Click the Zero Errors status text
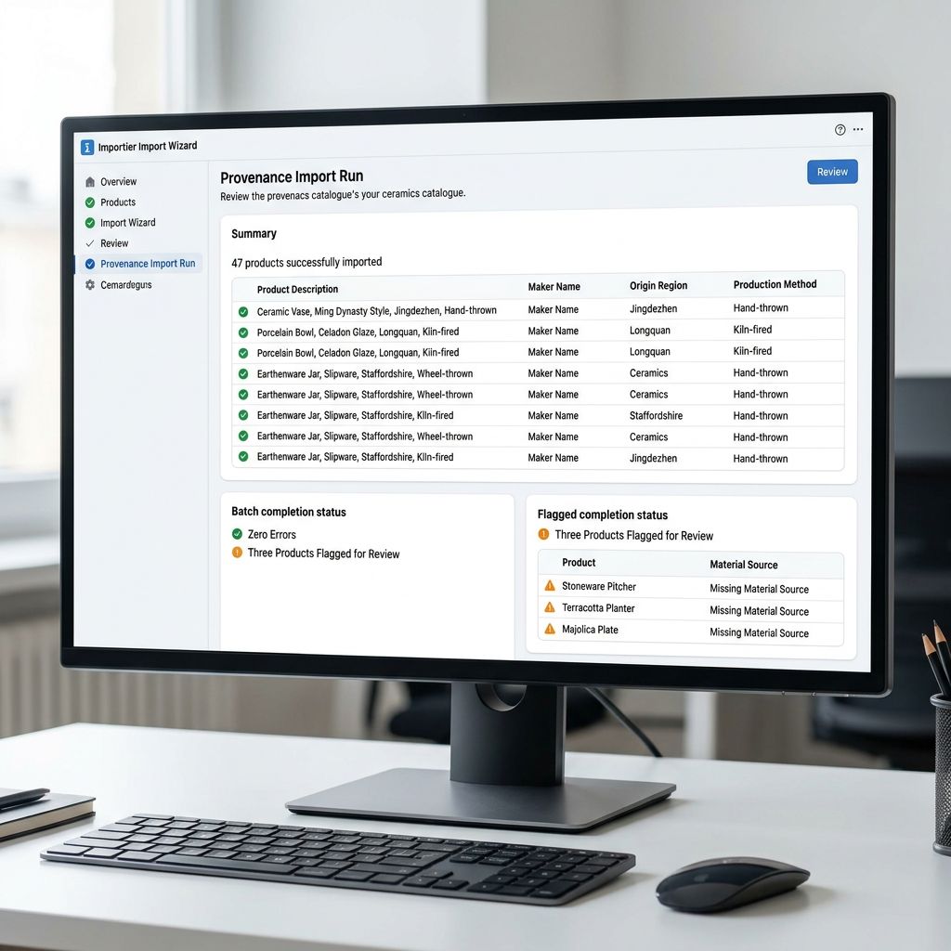 point(272,534)
